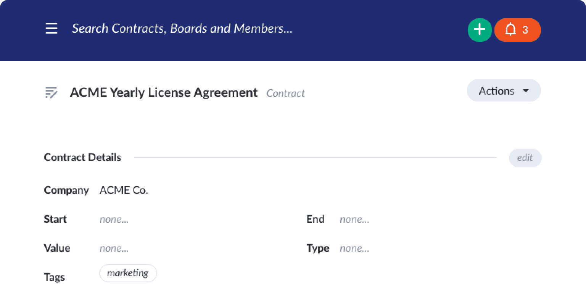Click the Value field showing none
Image resolution: width=586 pixels, height=293 pixels.
(x=114, y=248)
